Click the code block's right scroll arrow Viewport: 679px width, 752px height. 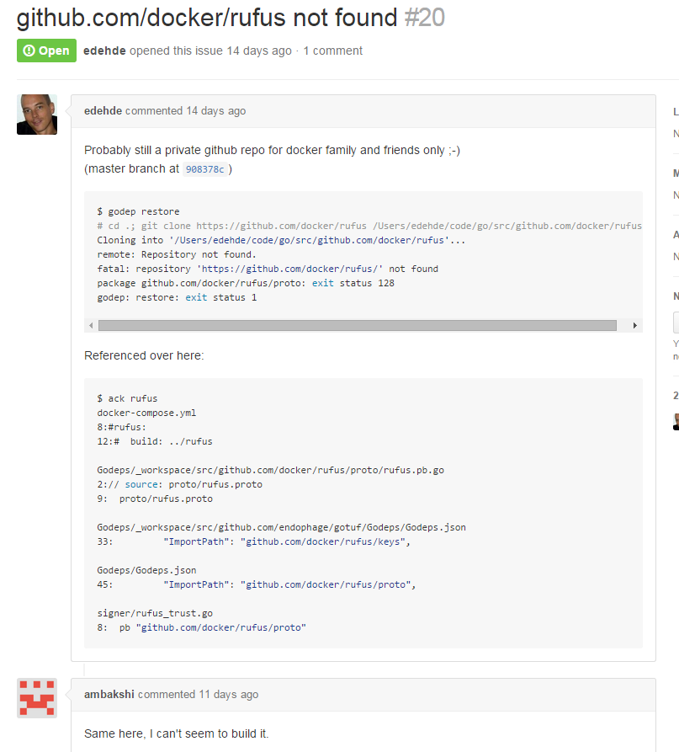635,326
